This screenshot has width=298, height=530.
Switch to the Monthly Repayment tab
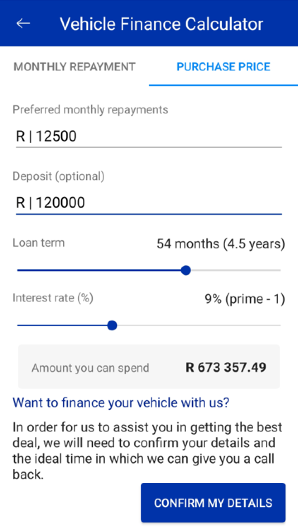74,67
